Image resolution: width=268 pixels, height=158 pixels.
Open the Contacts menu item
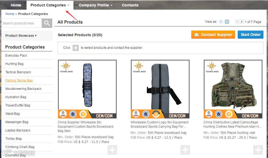[130, 5]
